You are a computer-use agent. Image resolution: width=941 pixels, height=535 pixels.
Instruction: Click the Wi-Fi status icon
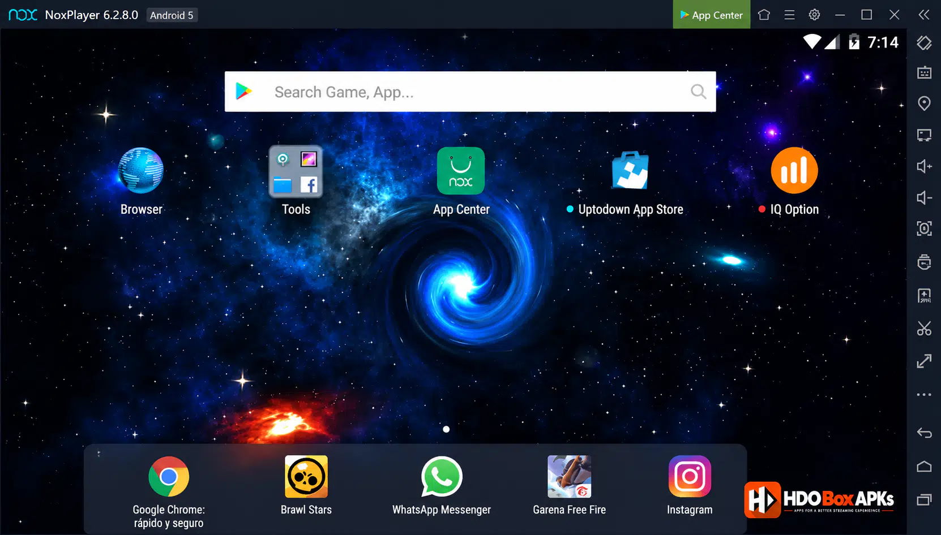point(812,42)
